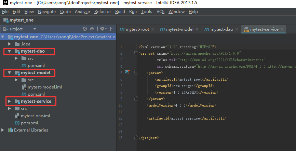296x151 pixels.
Task: Click fold marker at closing parent line 9
Action: [x=136, y=98]
